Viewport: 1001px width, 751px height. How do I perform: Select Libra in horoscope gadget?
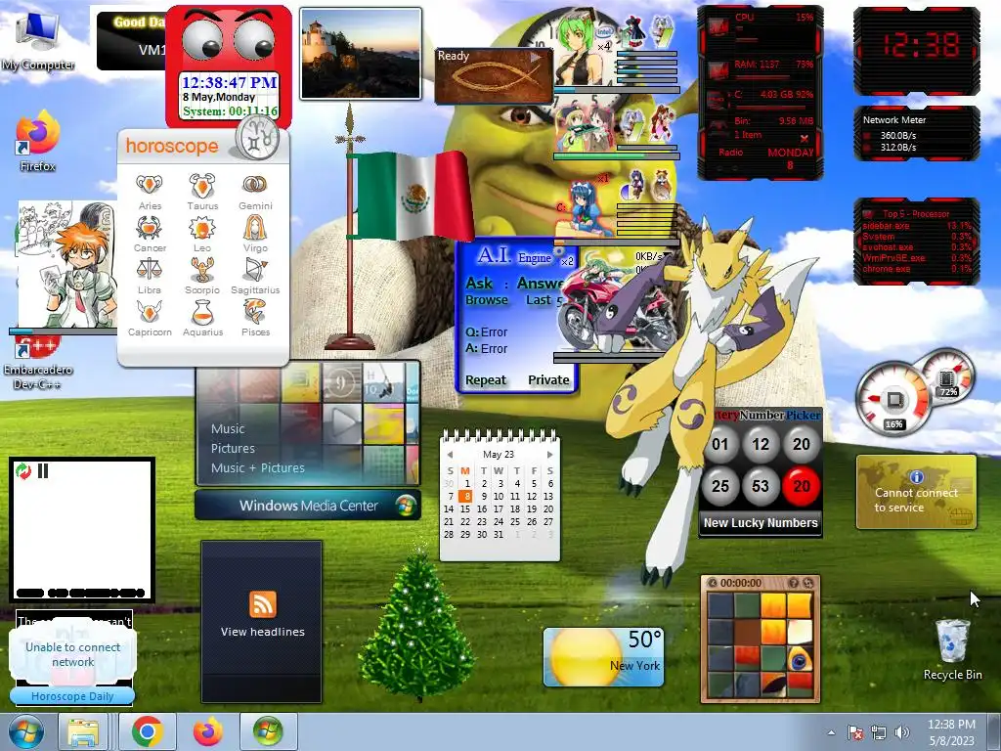[150, 277]
